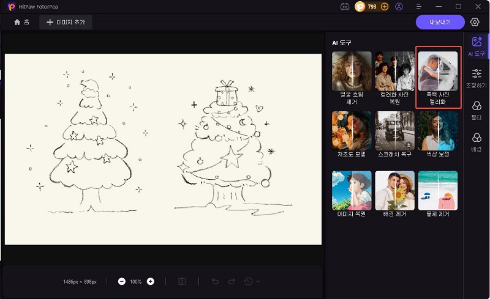Click the 내보내기 export button

click(x=440, y=22)
